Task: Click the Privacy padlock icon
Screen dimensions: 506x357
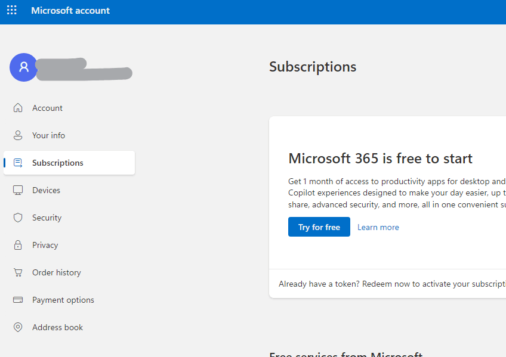Action: [x=18, y=245]
